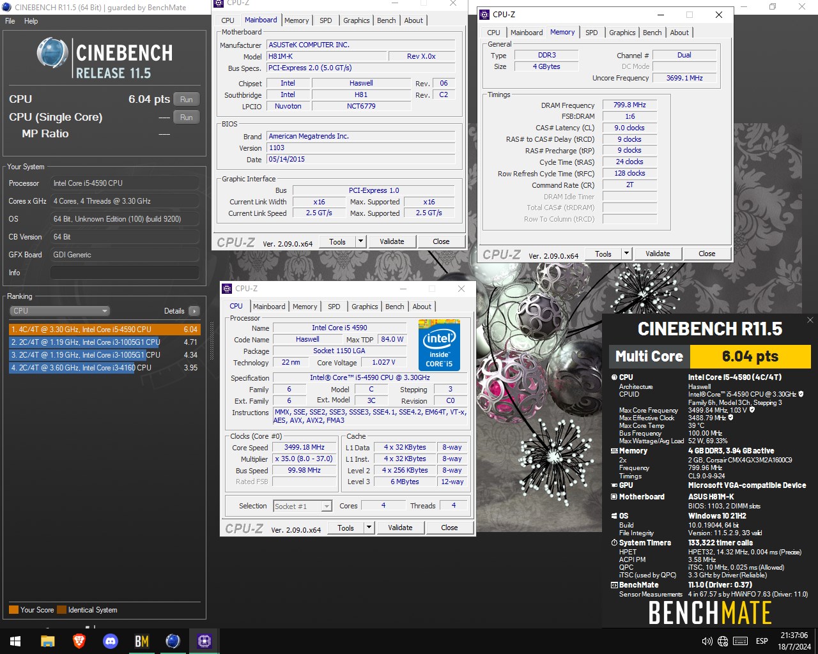This screenshot has width=818, height=654.
Task: Select ranking row i5-4590 6.04
Action: pos(105,330)
